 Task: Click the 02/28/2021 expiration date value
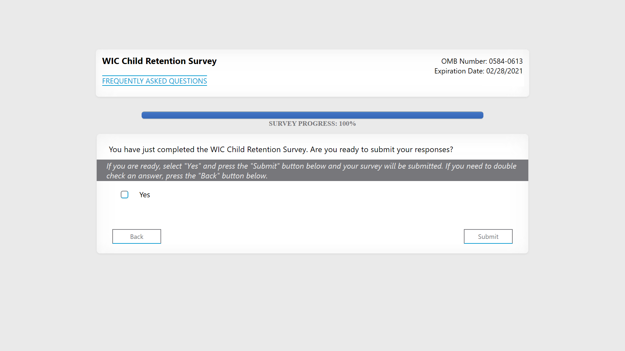[x=504, y=71]
